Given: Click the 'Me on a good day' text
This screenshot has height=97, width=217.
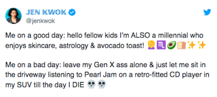Looking at the screenshot, I should [x=35, y=36].
